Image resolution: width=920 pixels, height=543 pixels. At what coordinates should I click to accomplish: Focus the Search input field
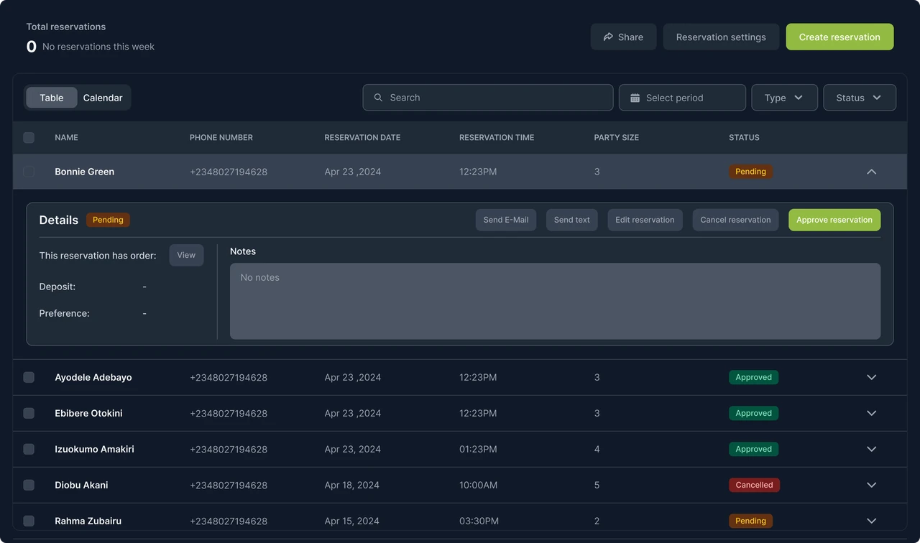click(488, 98)
